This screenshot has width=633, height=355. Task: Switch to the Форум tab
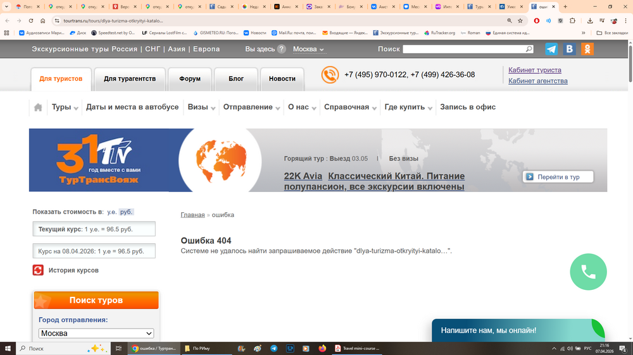(190, 79)
